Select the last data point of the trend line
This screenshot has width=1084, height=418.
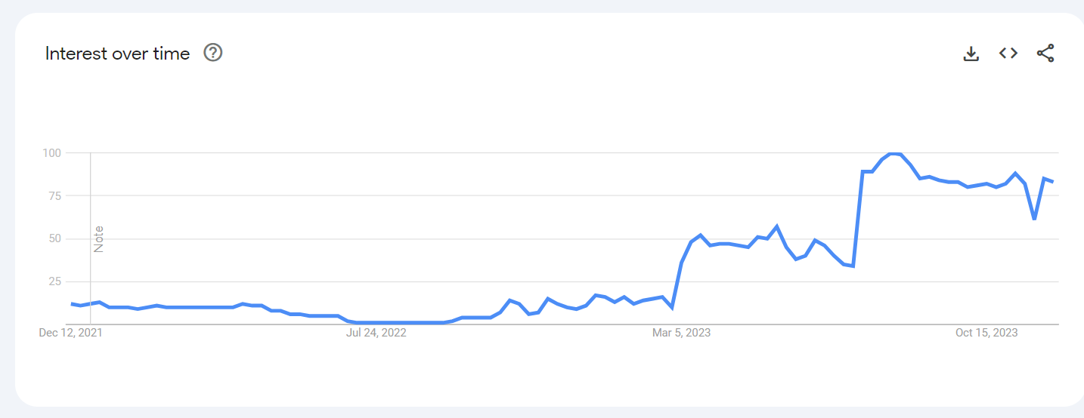click(x=1052, y=182)
